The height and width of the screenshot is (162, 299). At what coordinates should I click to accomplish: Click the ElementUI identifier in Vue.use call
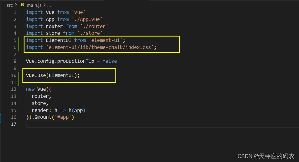[61, 75]
